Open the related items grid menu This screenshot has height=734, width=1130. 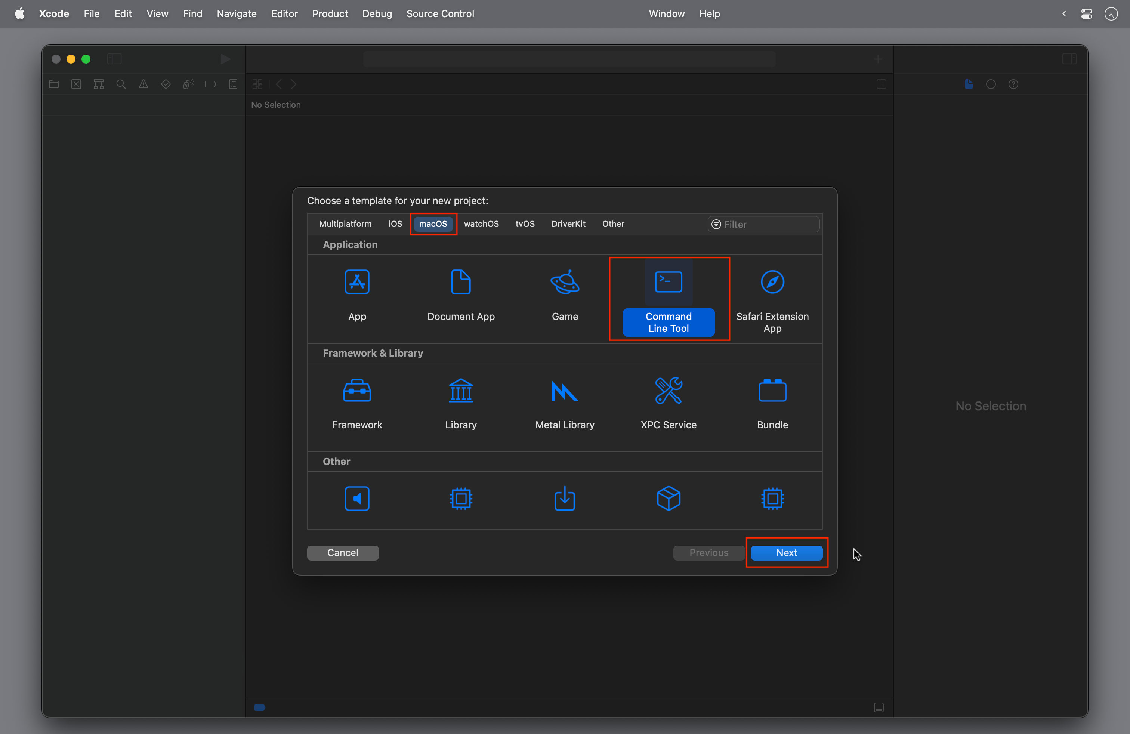pyautogui.click(x=257, y=84)
